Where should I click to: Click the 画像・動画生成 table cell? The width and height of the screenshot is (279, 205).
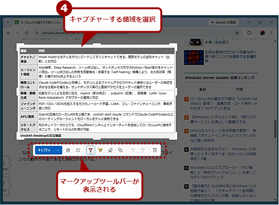point(28,95)
